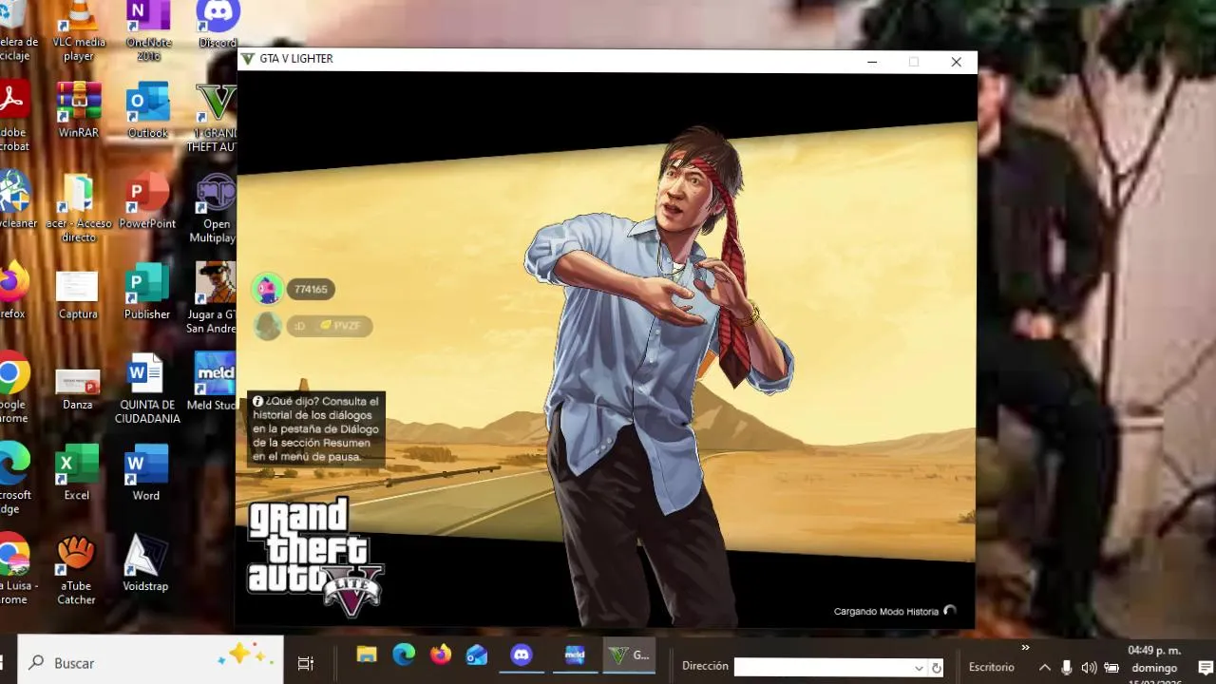This screenshot has width=1216, height=684.
Task: Select the Grand Theft Auto V desktop shortcut
Action: [214, 117]
